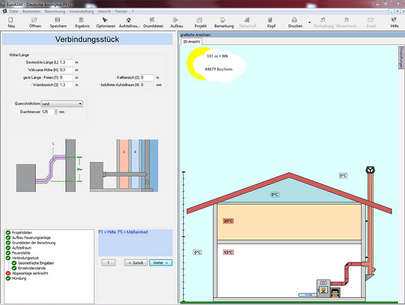
Task: Click the Durchmesser spinner arrows
Action: [56, 112]
